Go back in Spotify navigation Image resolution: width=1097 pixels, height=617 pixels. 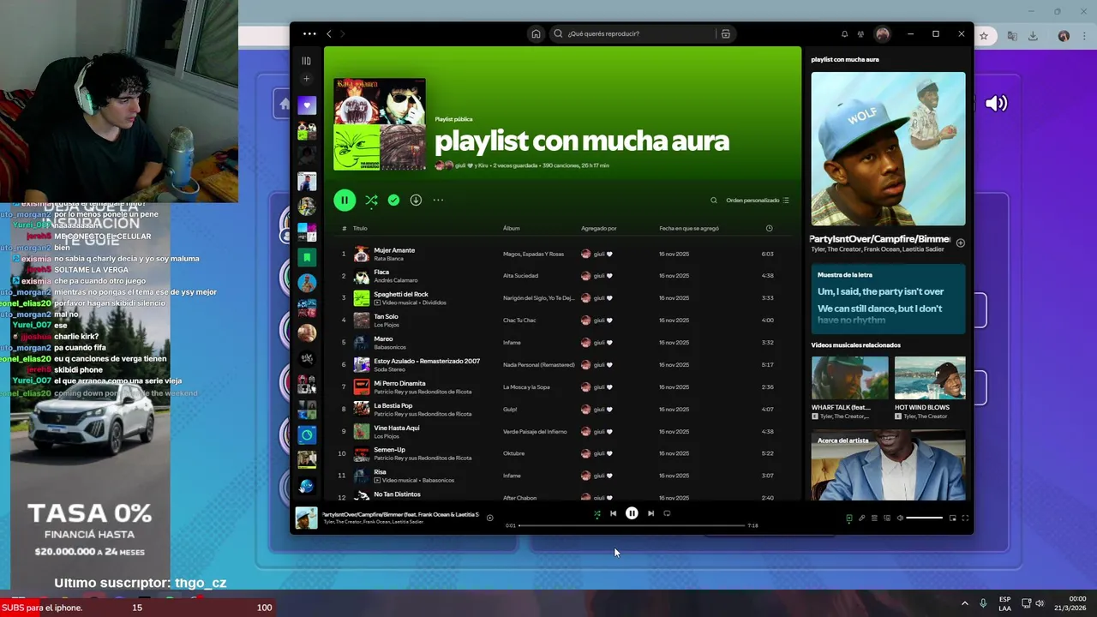(328, 34)
